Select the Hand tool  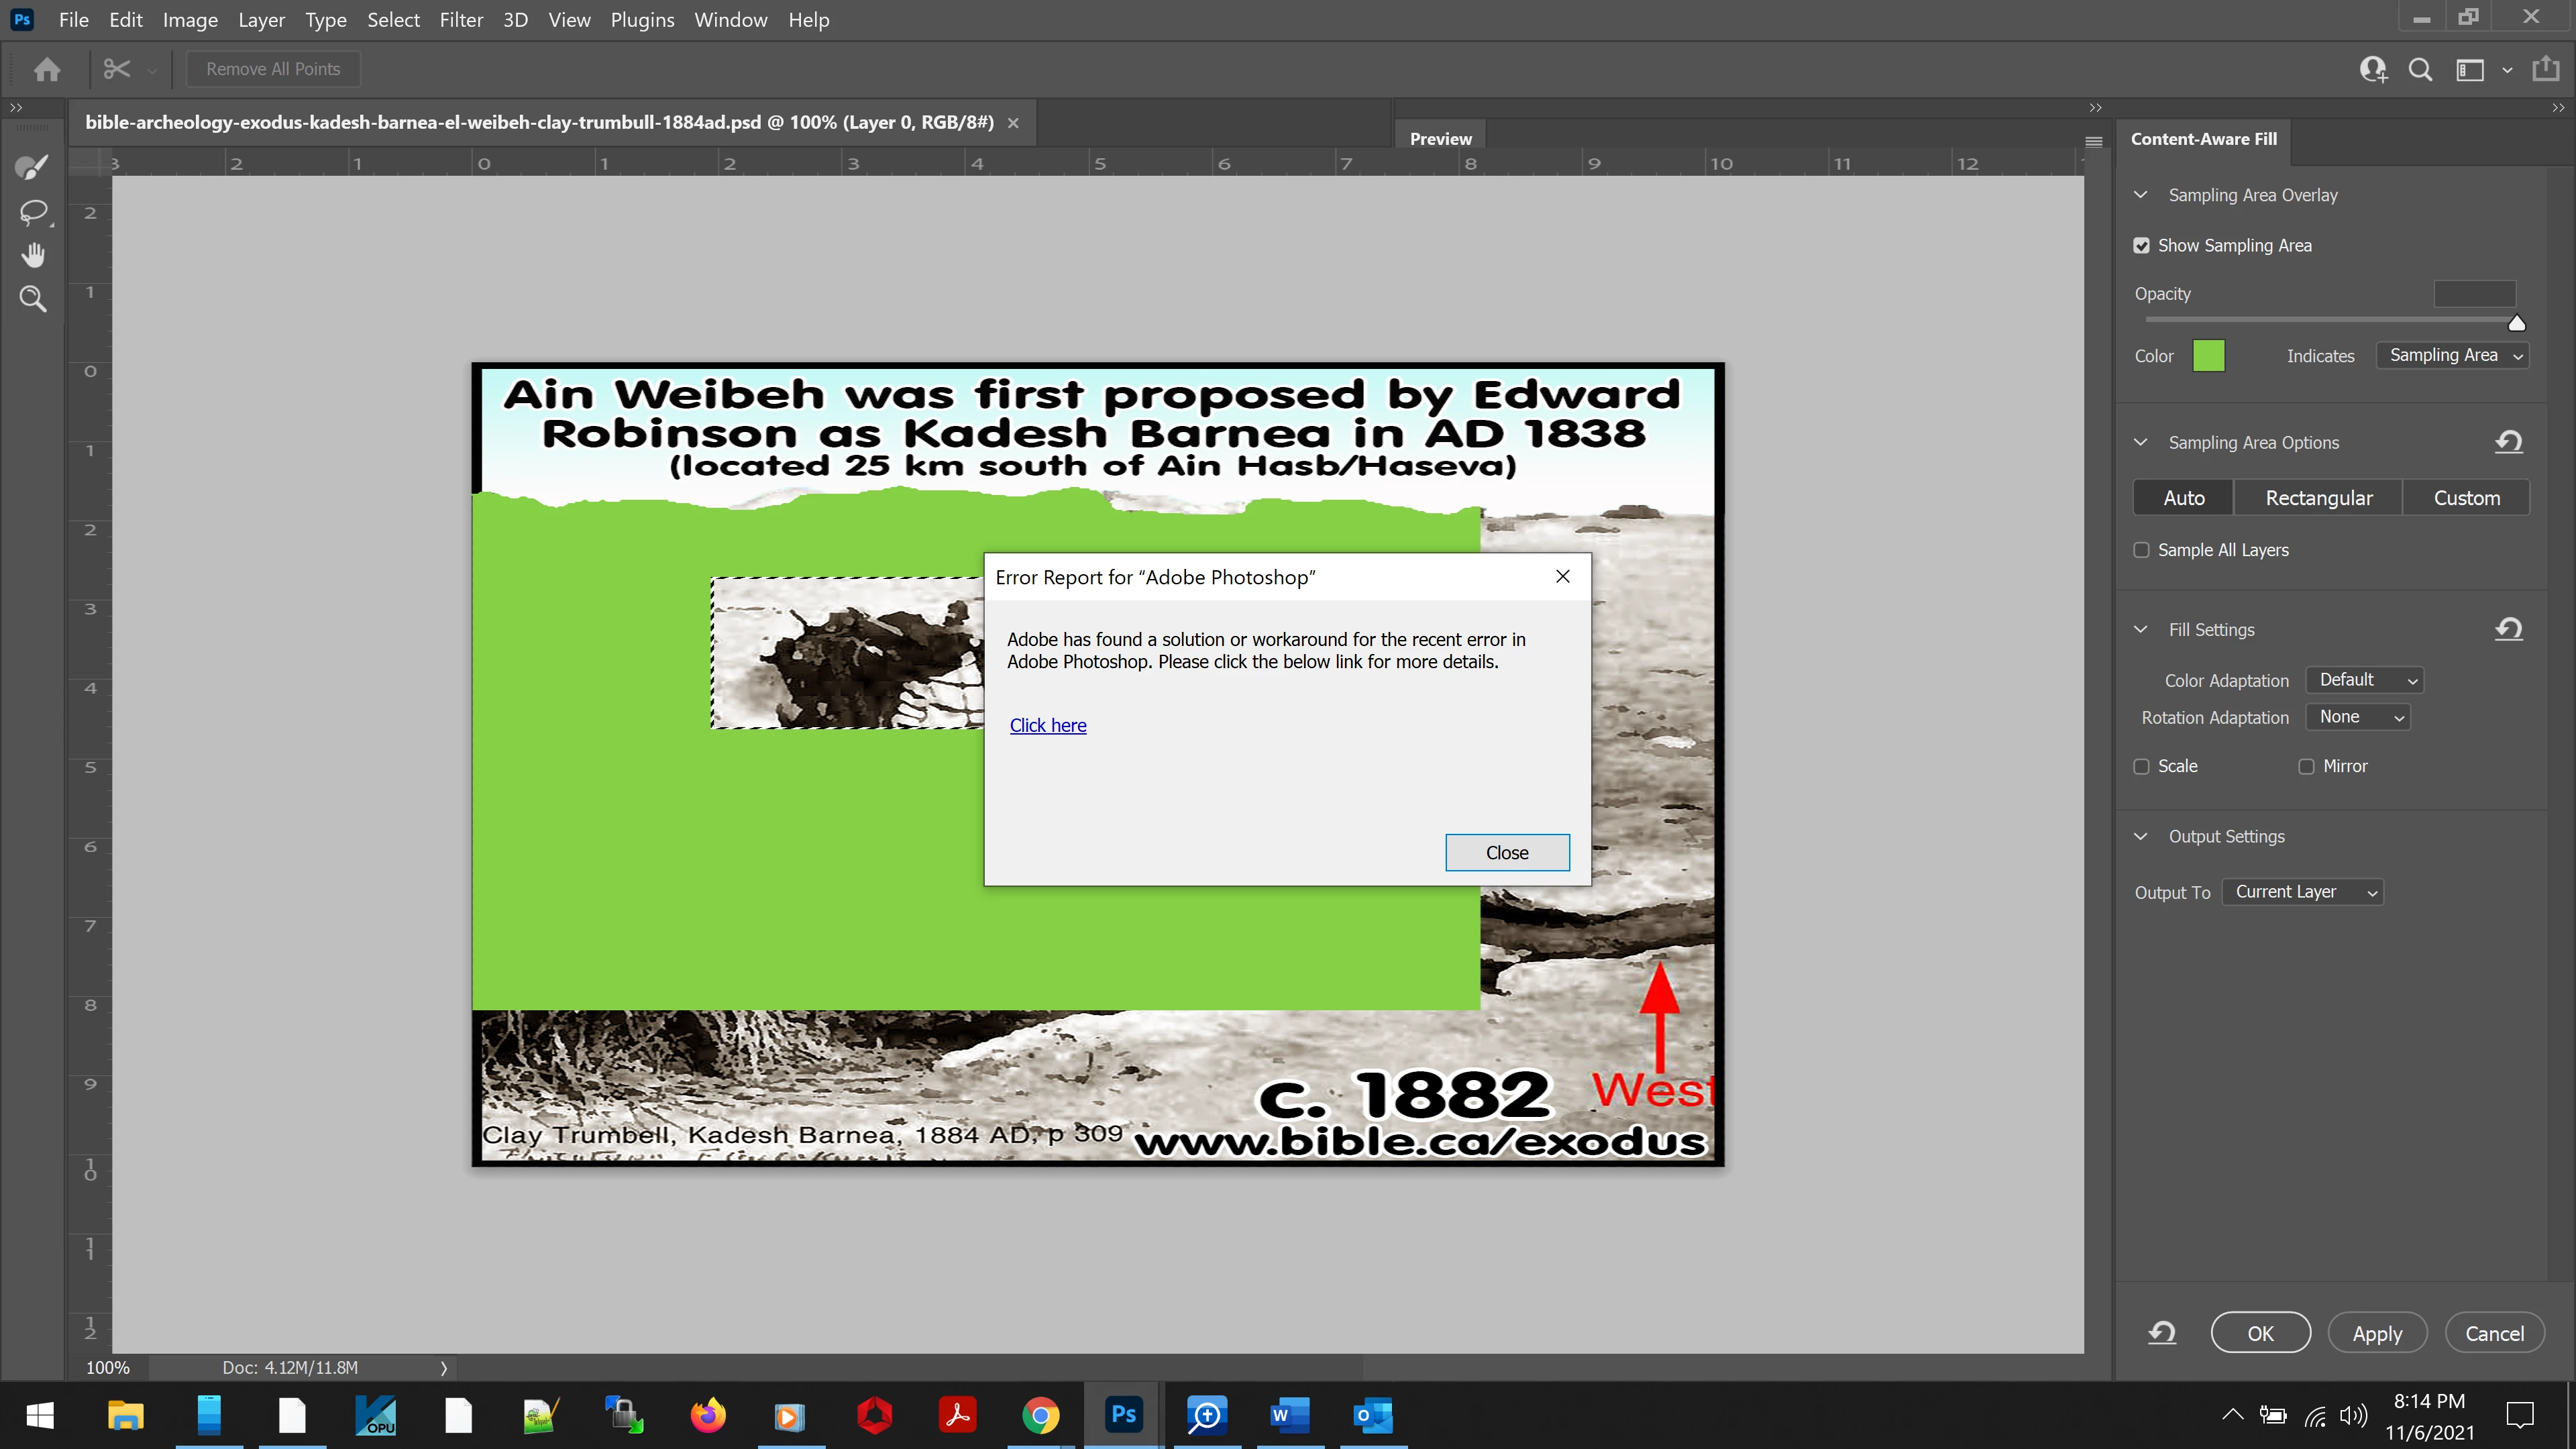[33, 256]
